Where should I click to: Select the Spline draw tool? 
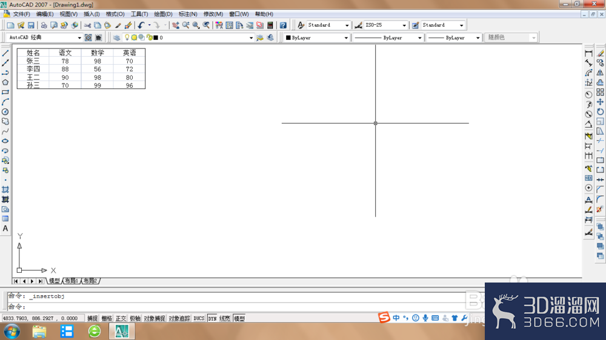tap(5, 131)
